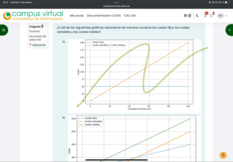Click the status bar time 9:27
Image resolution: width=233 pixels, height=162 pixels.
click(6, 2)
